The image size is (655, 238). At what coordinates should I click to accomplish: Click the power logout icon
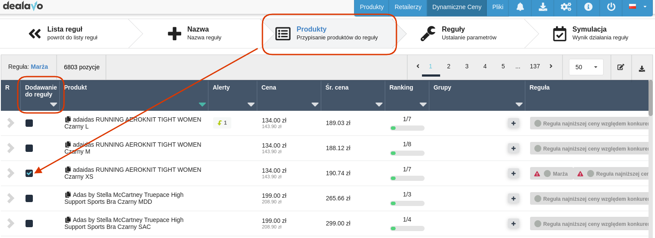tap(611, 7)
